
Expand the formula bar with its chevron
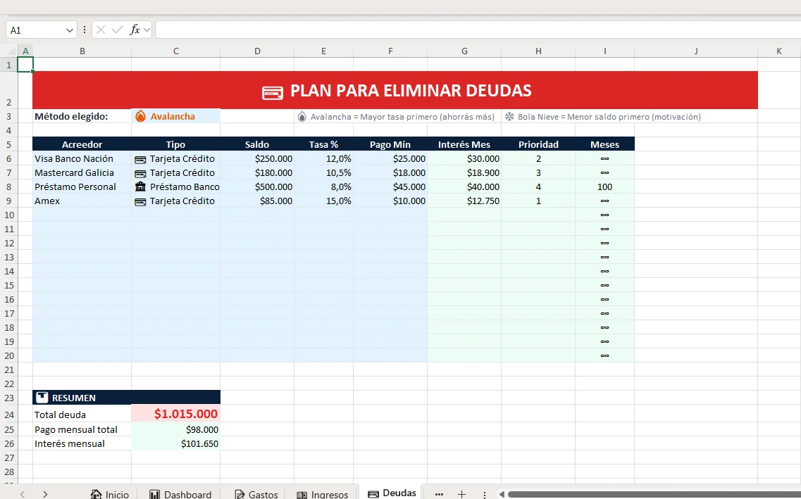click(x=146, y=30)
